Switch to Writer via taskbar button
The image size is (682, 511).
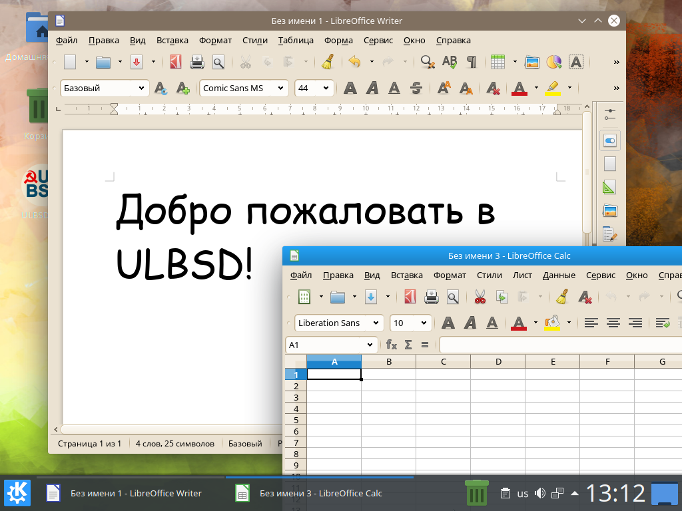(x=125, y=493)
